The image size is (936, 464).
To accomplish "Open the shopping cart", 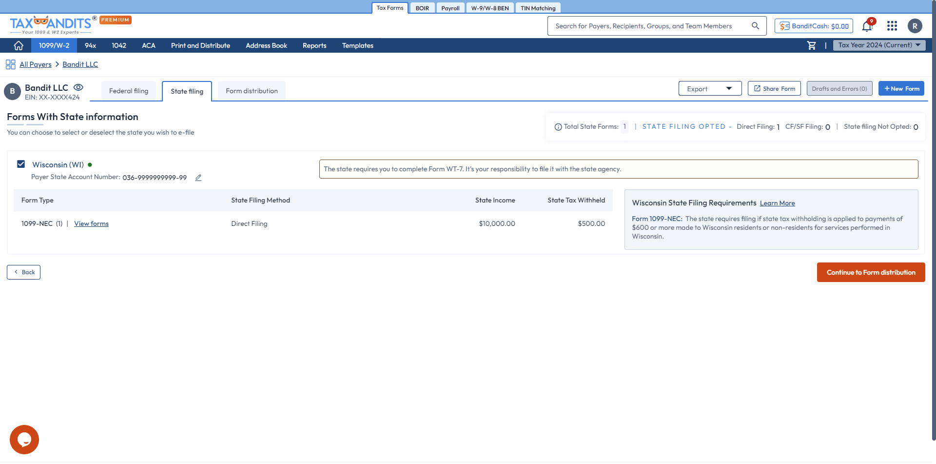I will (x=812, y=45).
